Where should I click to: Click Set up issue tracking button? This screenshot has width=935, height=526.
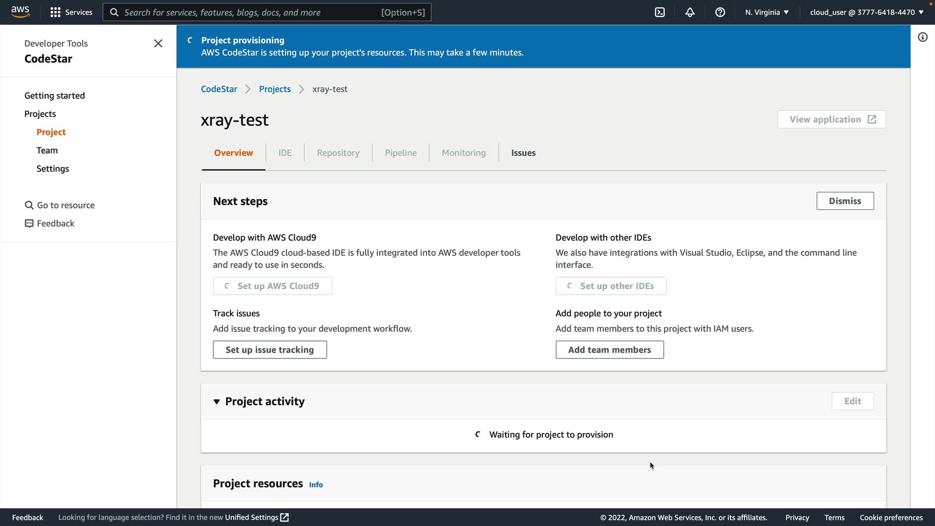(269, 350)
